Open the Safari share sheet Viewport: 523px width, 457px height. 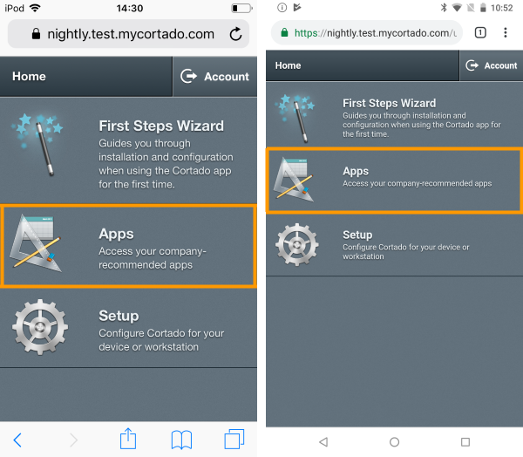coord(128,439)
